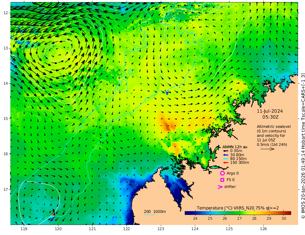Viewport: 305px width, 235px height.
Task: Click the colorbar tick label 25
Action: pos(210,218)
